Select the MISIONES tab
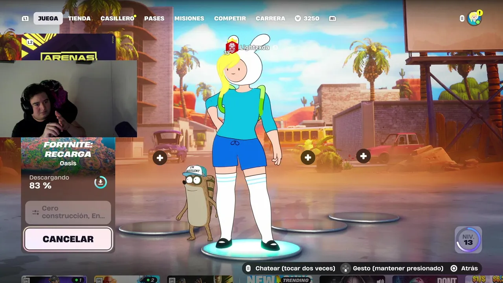 (189, 18)
